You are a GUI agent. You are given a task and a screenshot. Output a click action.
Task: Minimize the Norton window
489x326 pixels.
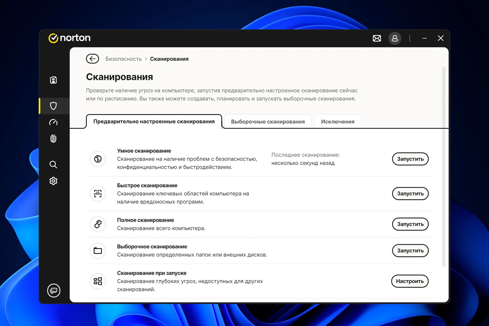[424, 38]
